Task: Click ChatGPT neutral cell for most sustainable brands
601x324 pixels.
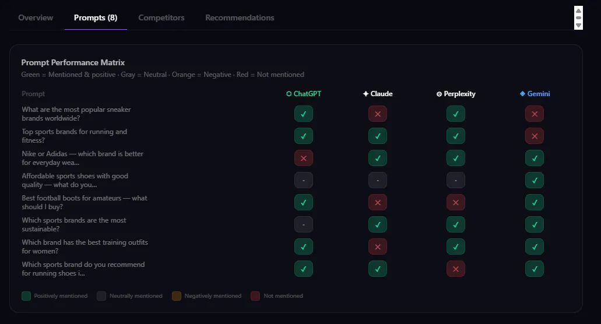Action: [304, 225]
